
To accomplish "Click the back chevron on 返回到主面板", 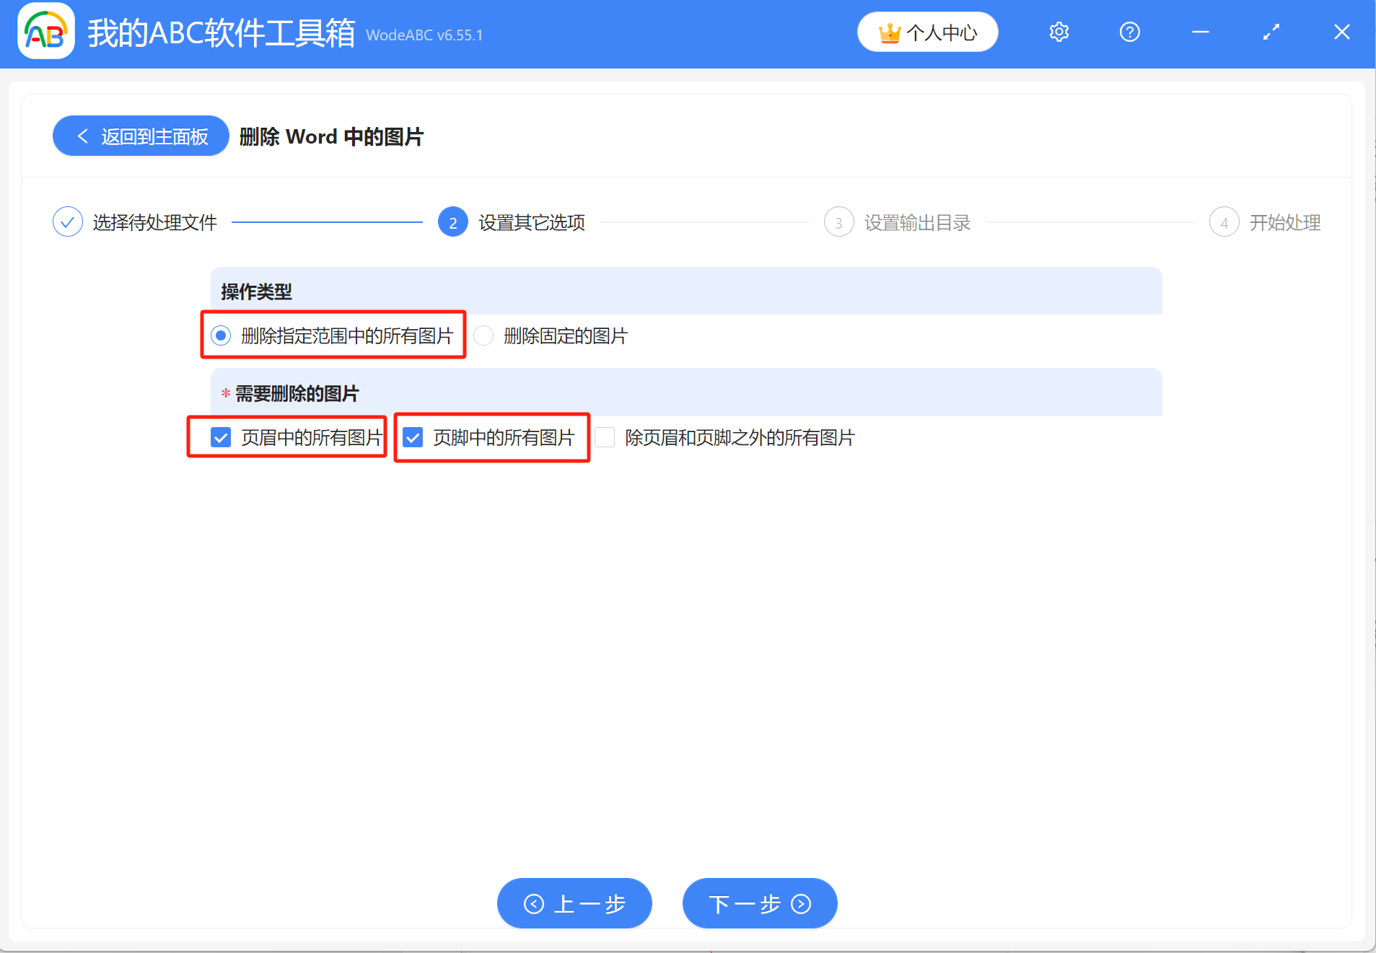I will (82, 136).
